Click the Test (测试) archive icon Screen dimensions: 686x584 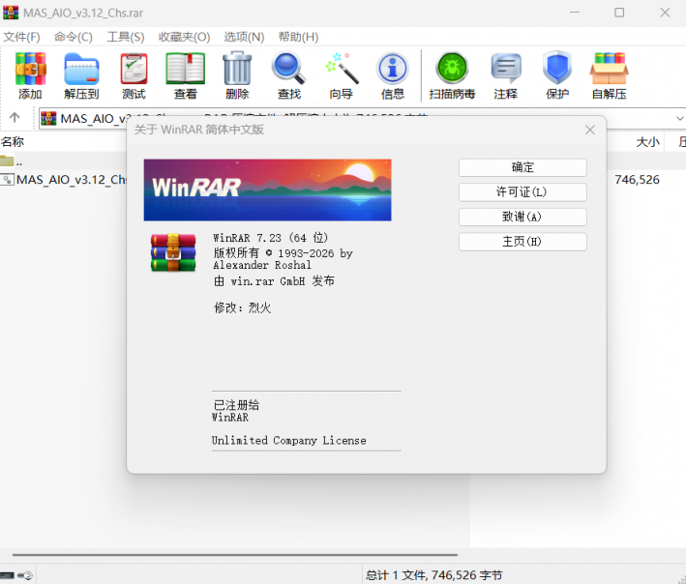[x=134, y=75]
